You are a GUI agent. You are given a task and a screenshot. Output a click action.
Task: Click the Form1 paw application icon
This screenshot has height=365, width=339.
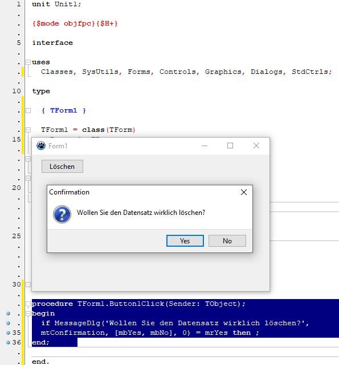(41, 146)
